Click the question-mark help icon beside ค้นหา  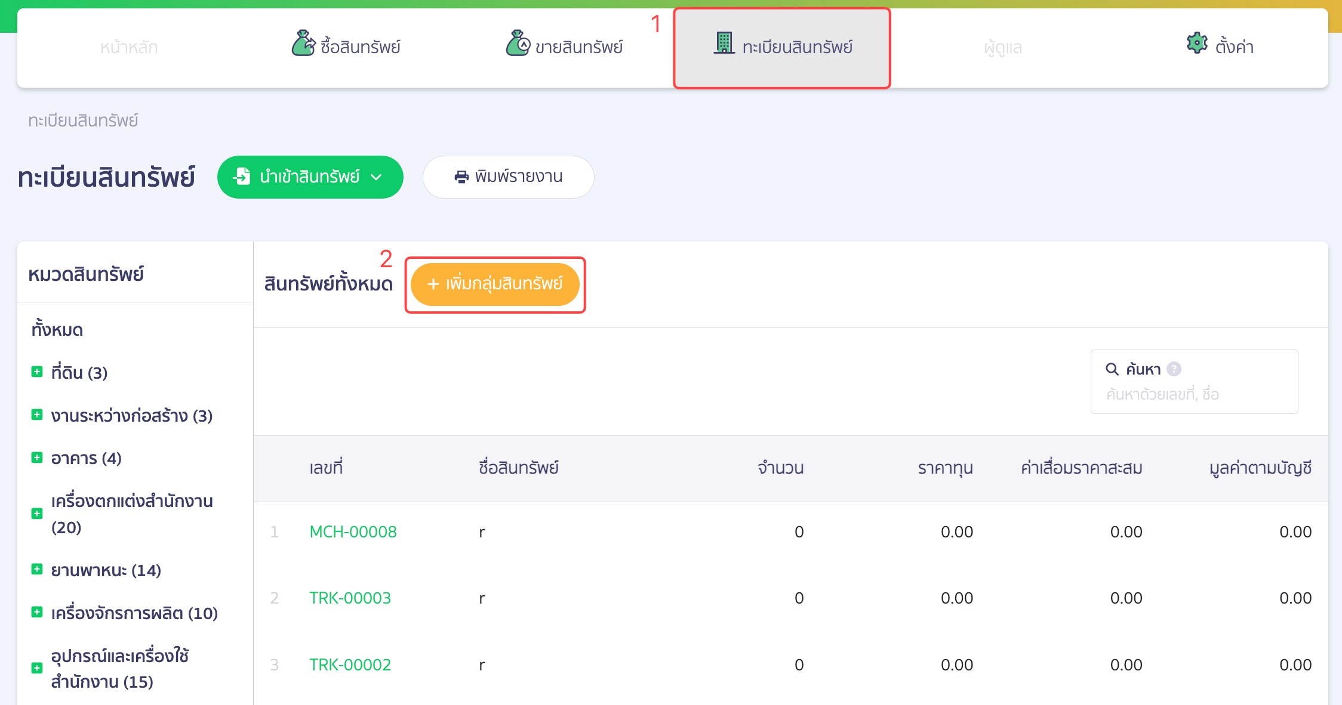pos(1174,369)
